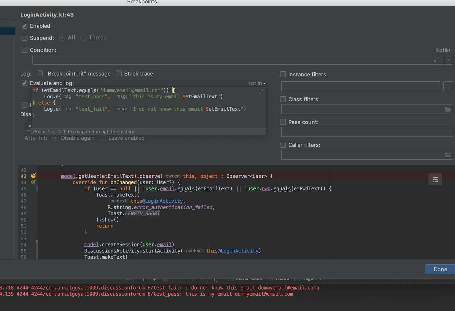
Task: Click return statement on line 51
Action: (105, 226)
